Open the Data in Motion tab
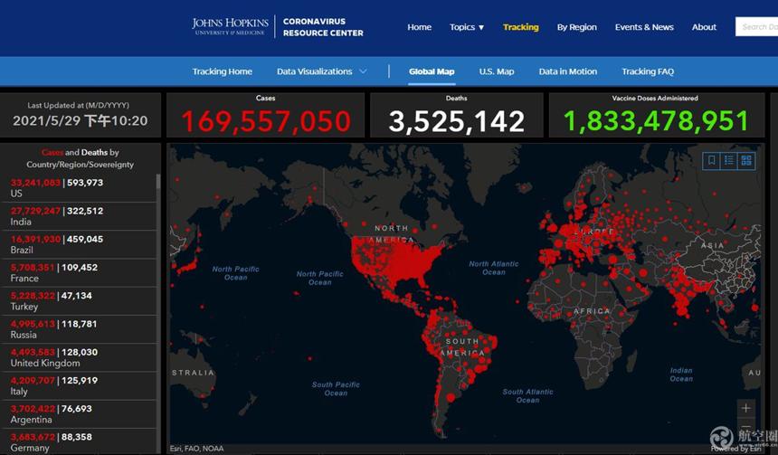This screenshot has height=455, width=778. click(567, 71)
